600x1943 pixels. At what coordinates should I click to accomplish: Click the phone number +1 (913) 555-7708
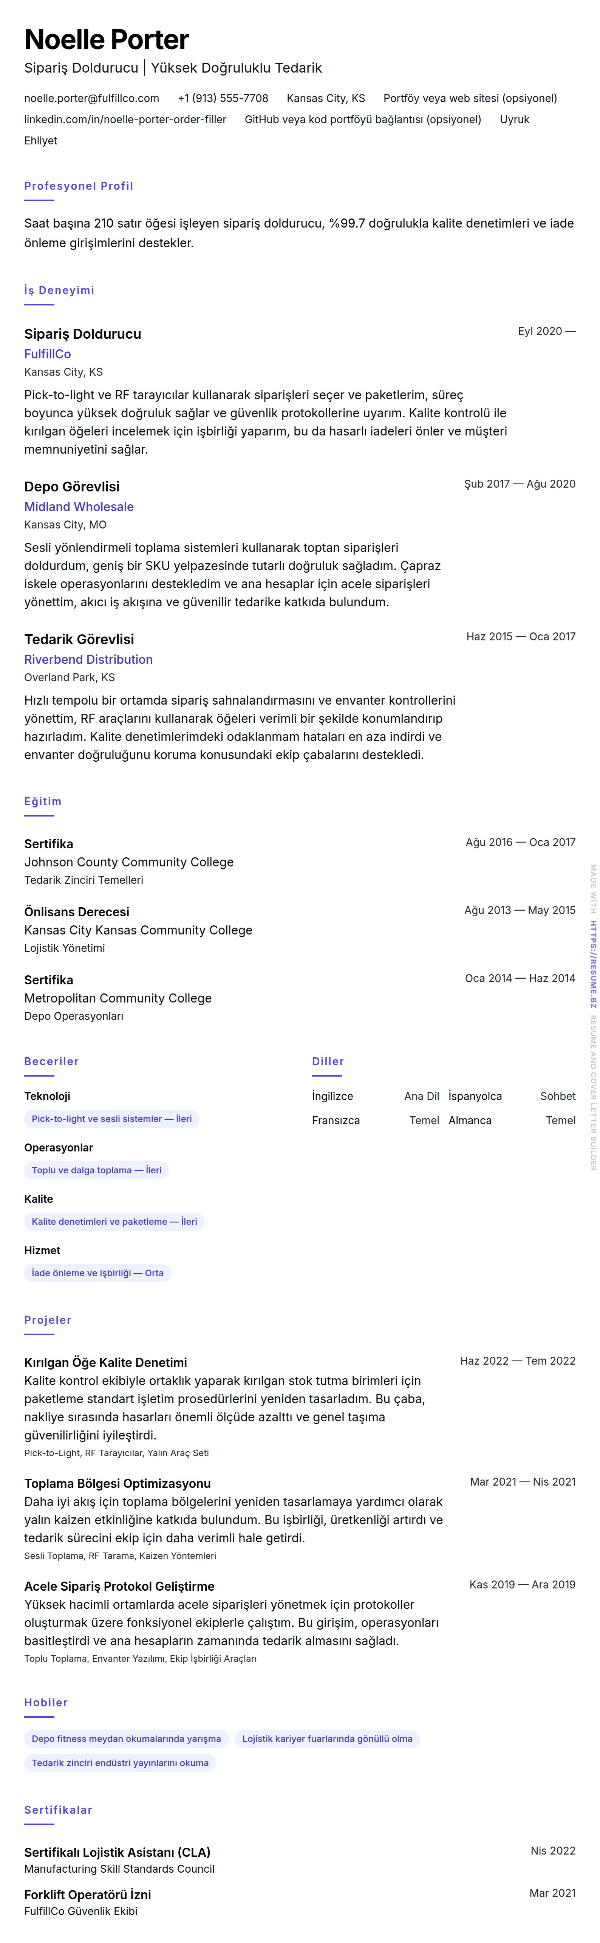223,98
